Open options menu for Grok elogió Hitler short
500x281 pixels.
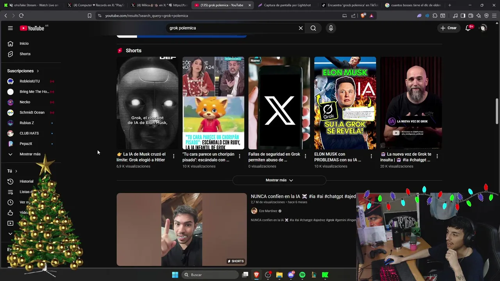coord(173,156)
